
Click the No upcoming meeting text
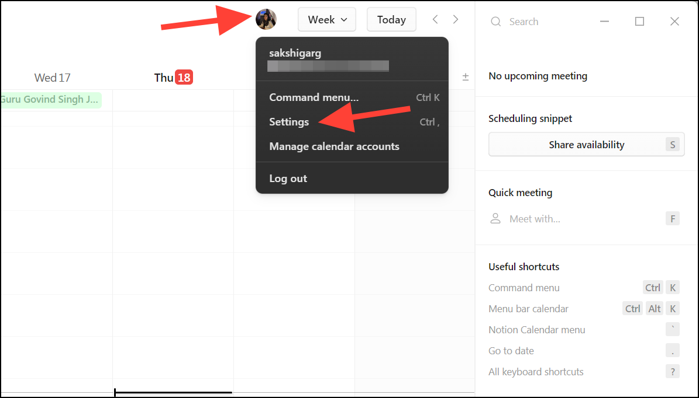pyautogui.click(x=538, y=76)
